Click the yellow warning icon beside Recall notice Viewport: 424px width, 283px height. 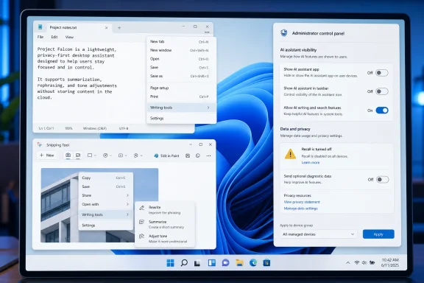click(x=290, y=154)
